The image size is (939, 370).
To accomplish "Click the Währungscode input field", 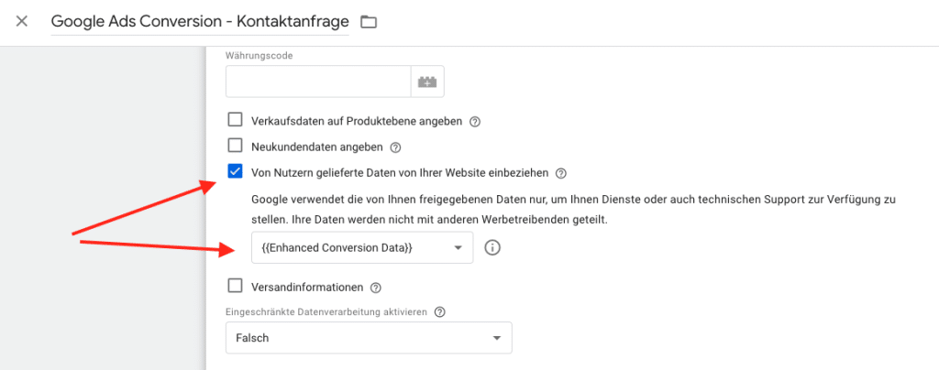I will [x=318, y=82].
